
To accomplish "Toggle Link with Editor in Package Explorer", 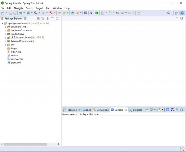I will click(42, 18).
